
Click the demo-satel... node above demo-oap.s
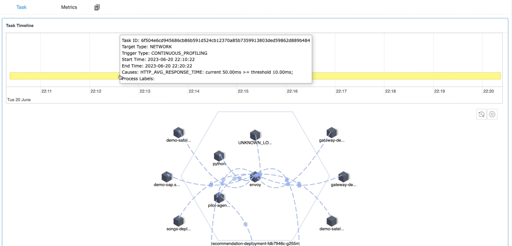178,133
